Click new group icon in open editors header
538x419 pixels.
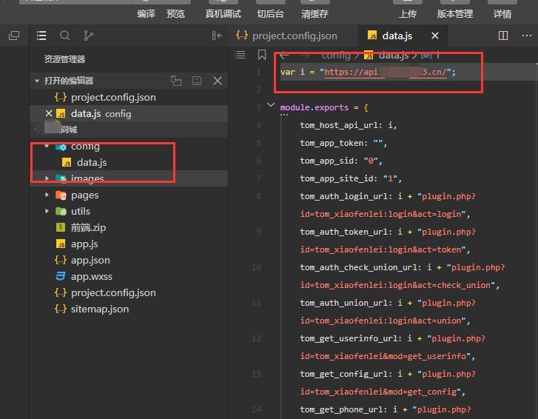point(176,81)
